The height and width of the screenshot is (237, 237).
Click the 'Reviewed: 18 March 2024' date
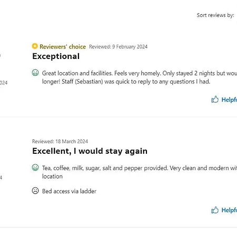pos(60,142)
